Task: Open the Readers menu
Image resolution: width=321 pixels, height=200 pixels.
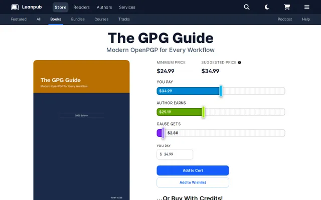Action: pos(81,7)
